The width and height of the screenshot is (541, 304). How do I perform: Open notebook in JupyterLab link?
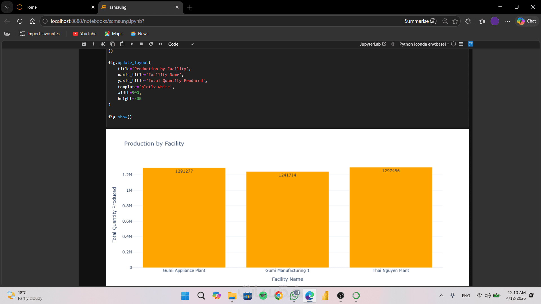(373, 44)
